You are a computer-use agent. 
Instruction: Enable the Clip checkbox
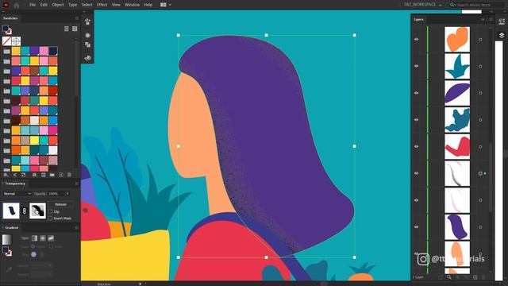(x=50, y=212)
